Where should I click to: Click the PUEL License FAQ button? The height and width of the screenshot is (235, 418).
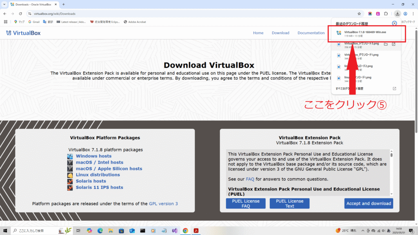tap(245, 203)
